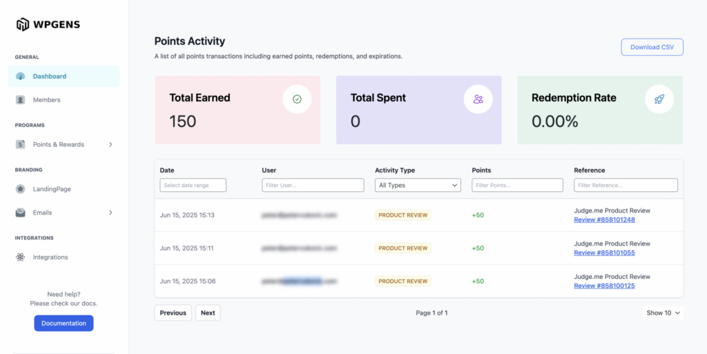
Task: Click the Emails envelope icon
Action: [x=21, y=213]
